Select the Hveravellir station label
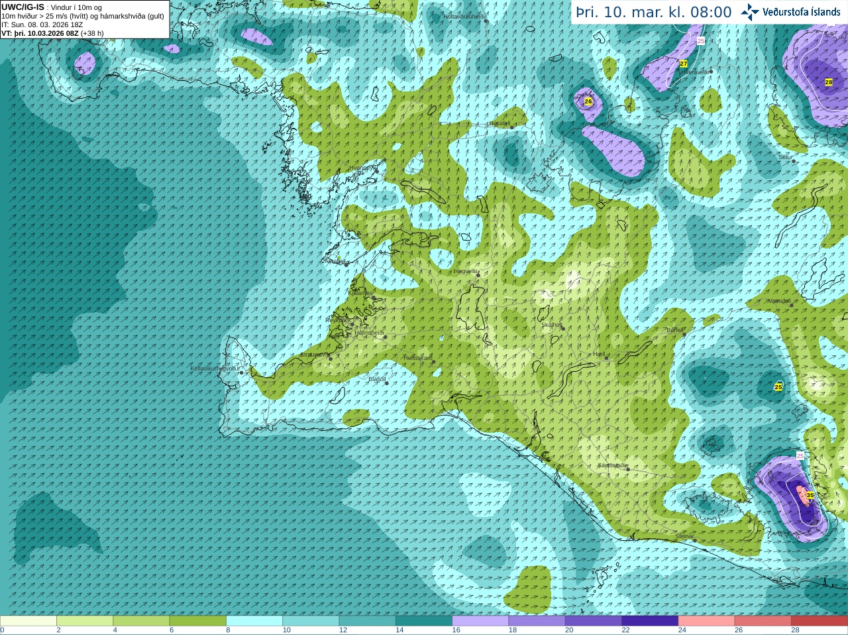This screenshot has height=635, width=848. (x=695, y=72)
